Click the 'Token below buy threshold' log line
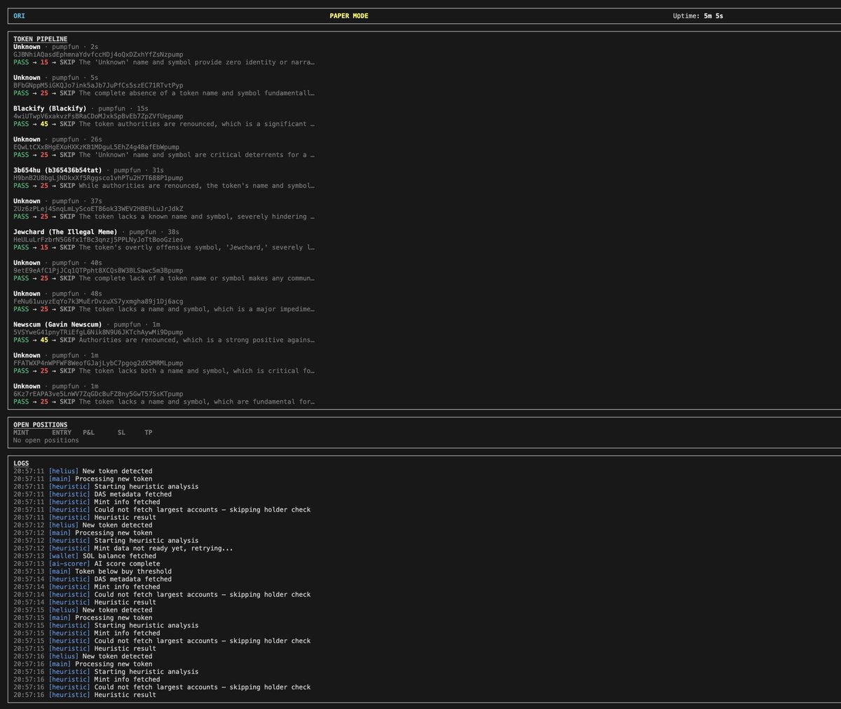The width and height of the screenshot is (841, 709). [93, 571]
